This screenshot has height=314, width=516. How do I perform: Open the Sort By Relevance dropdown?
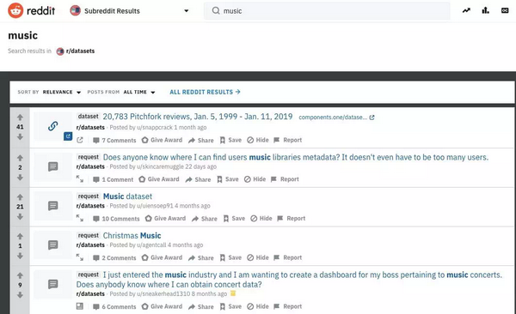(x=62, y=92)
